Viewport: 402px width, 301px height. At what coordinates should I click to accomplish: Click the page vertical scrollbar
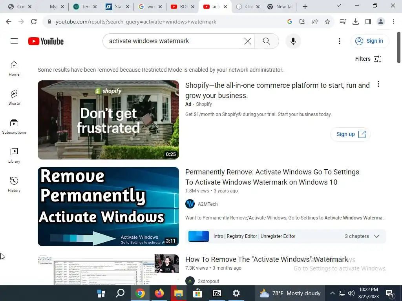pyautogui.click(x=399, y=47)
